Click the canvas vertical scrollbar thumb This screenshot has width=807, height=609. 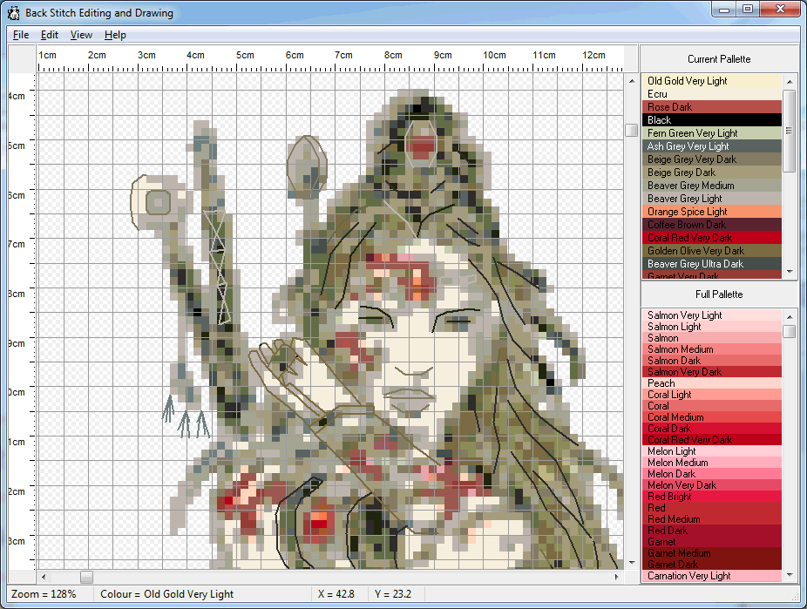(x=632, y=130)
